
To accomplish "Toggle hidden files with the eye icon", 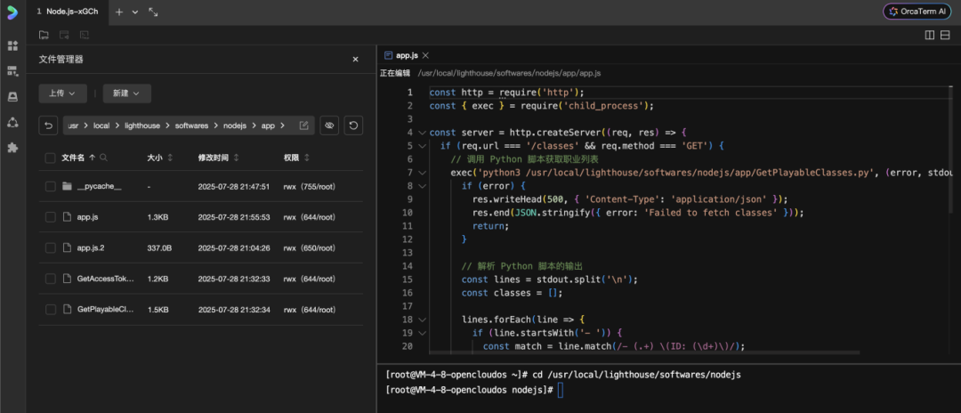I will coord(328,126).
